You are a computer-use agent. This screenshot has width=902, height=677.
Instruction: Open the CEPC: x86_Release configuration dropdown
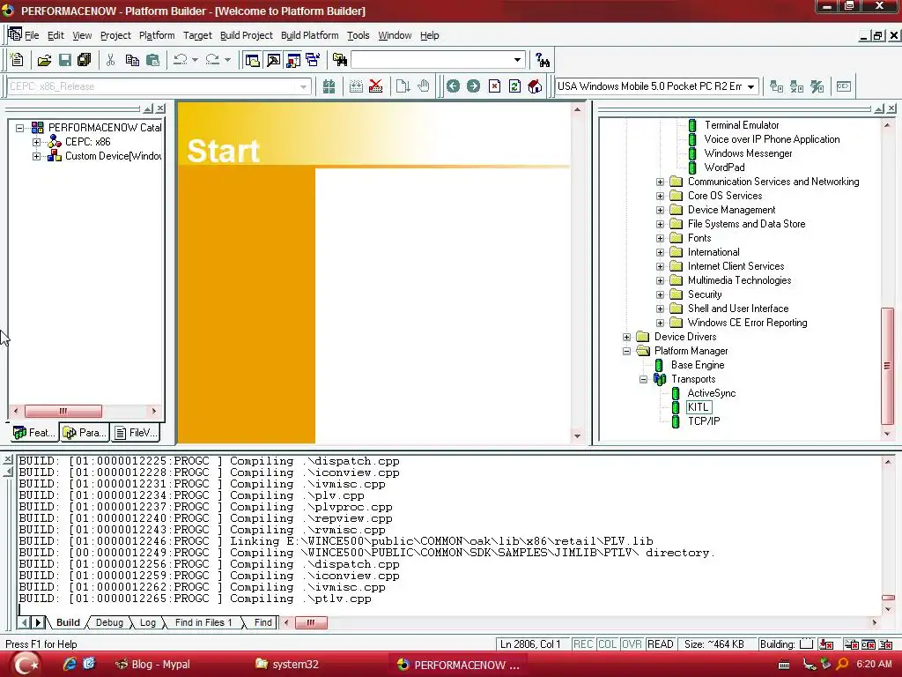303,87
